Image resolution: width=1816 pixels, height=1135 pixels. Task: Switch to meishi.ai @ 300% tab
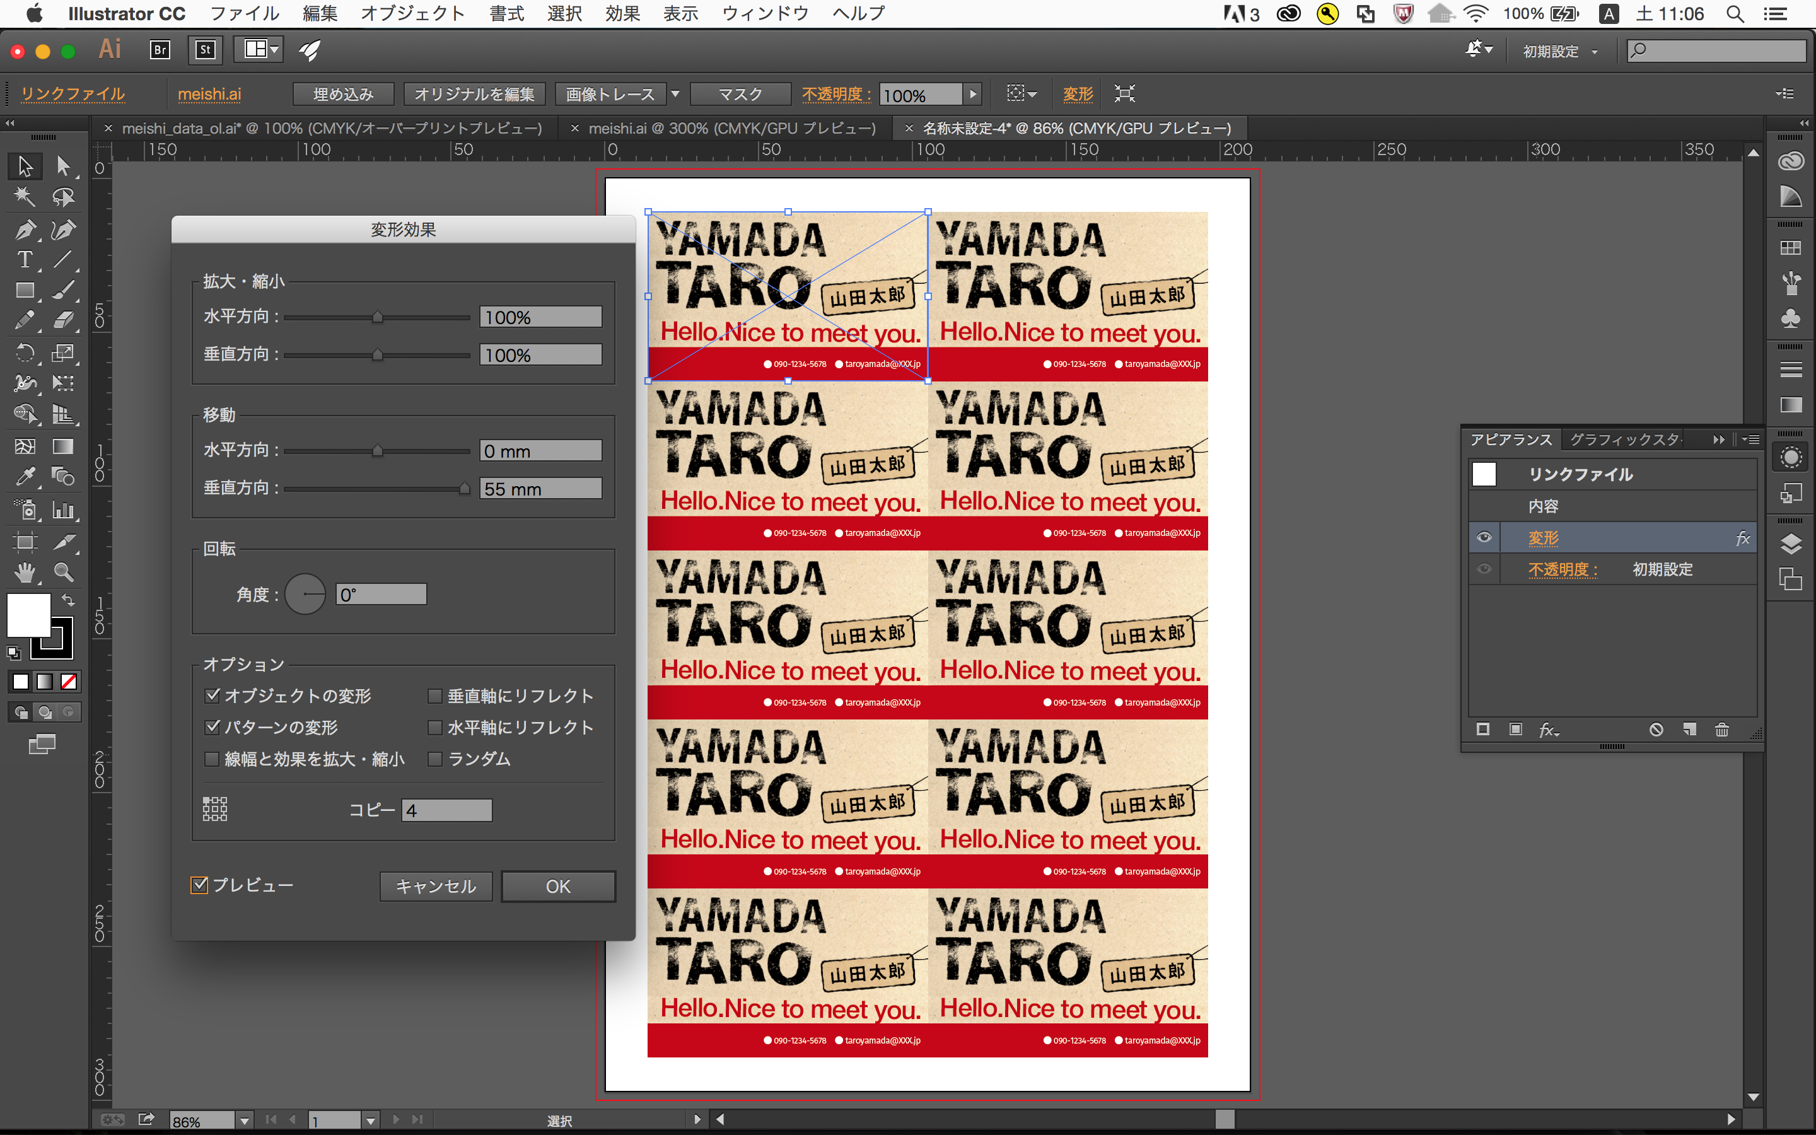click(731, 129)
